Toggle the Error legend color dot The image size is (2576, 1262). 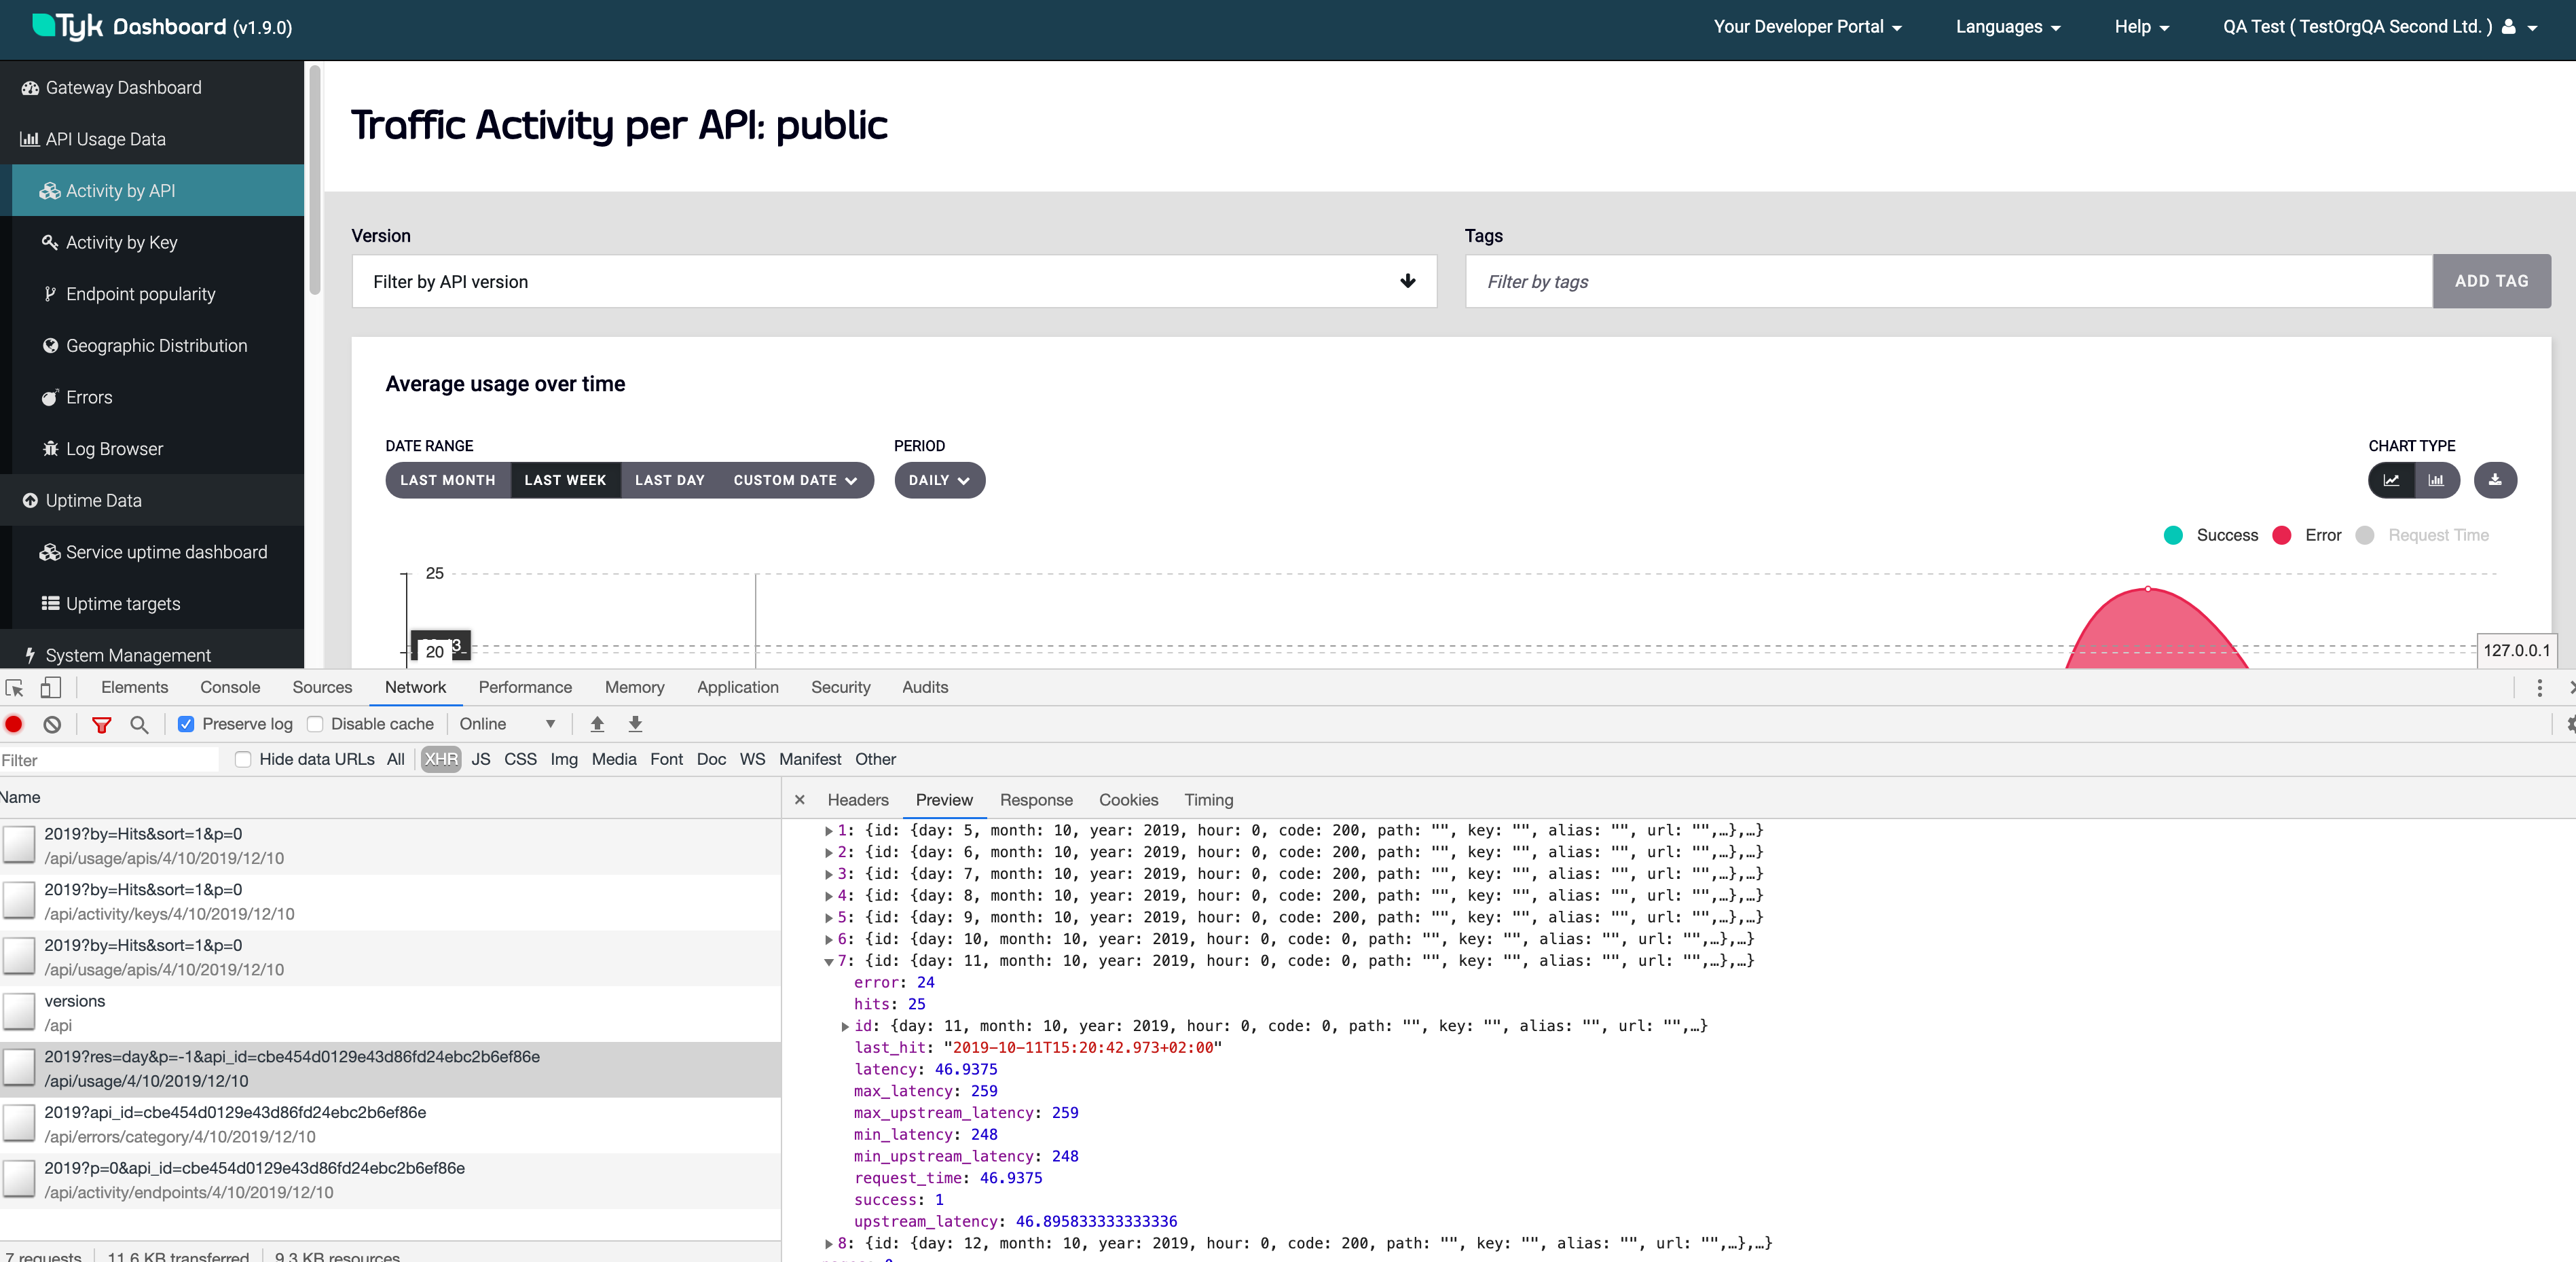coord(2281,535)
